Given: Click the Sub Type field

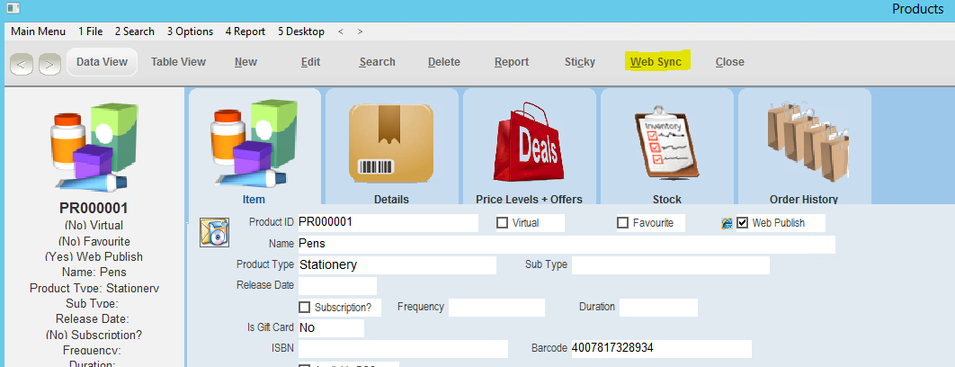Looking at the screenshot, I should coord(670,265).
